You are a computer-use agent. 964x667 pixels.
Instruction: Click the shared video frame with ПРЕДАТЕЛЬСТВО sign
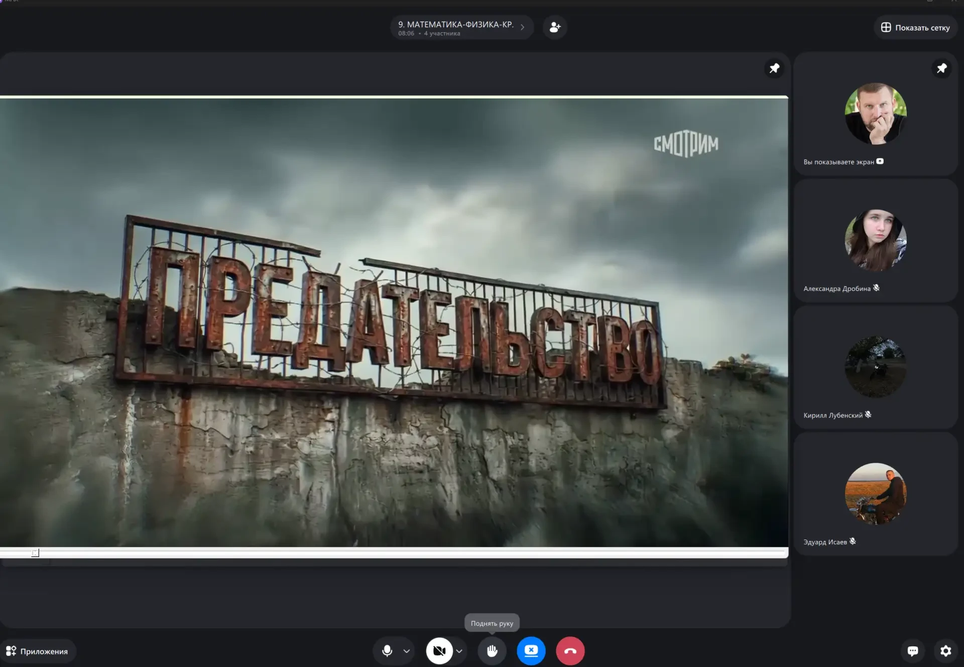point(394,322)
